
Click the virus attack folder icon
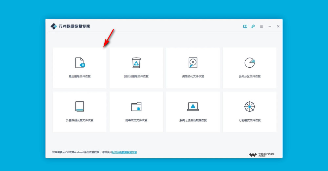tap(136, 107)
